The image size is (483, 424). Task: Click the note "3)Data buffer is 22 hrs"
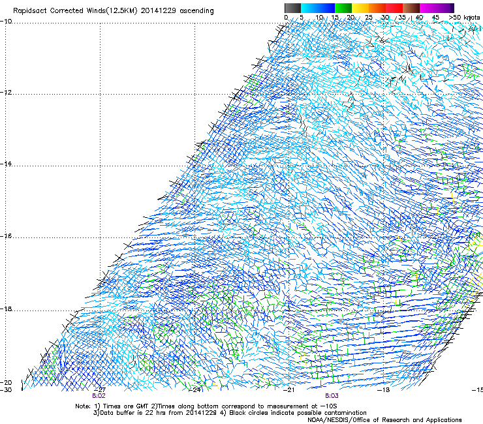[x=130, y=413]
